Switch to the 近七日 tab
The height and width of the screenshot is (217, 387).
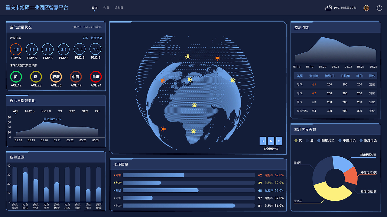pos(119,8)
